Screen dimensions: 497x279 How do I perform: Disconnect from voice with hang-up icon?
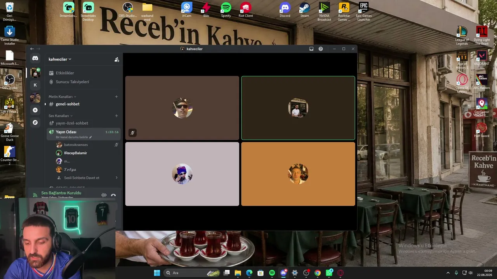pos(113,195)
